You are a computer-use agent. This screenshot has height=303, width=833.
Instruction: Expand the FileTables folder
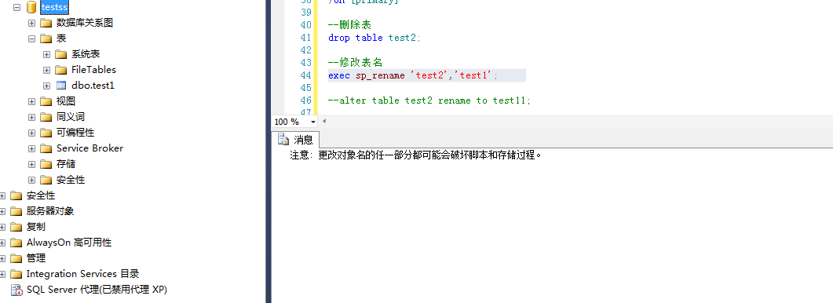pos(47,70)
